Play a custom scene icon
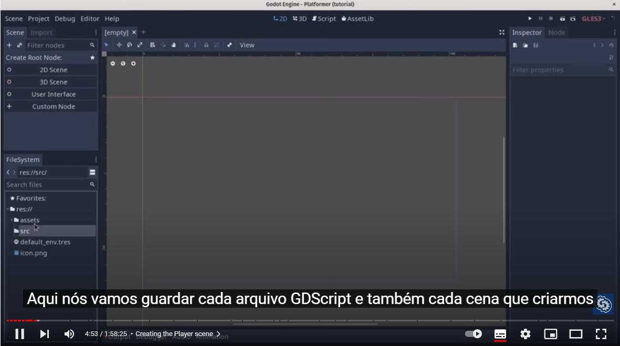Image resolution: width=620 pixels, height=346 pixels. coord(573,18)
